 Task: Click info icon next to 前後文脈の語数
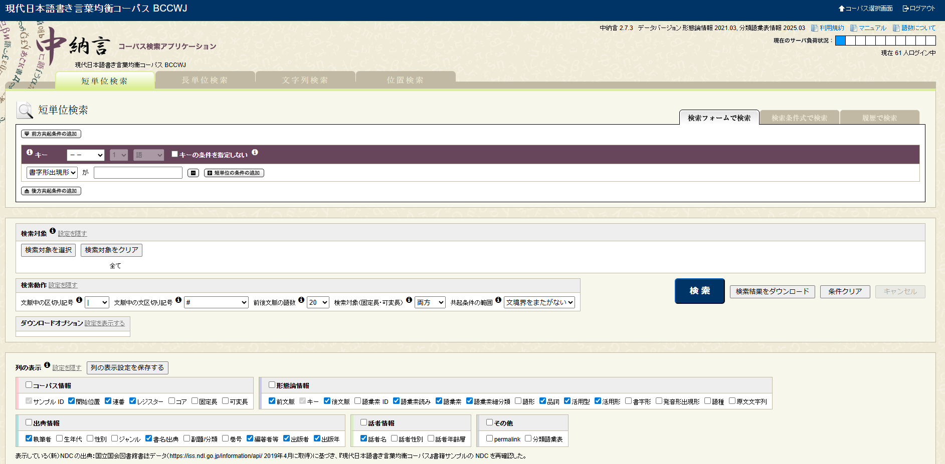click(x=301, y=300)
